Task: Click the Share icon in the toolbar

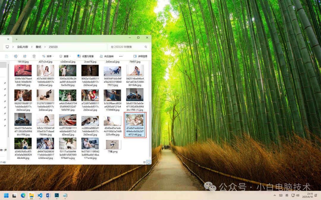Action: click(x=25, y=56)
